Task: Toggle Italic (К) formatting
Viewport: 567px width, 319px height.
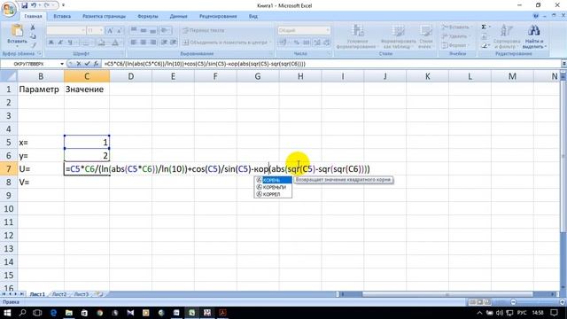Action: 60,43
